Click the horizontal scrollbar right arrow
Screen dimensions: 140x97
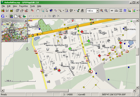coord(134,90)
